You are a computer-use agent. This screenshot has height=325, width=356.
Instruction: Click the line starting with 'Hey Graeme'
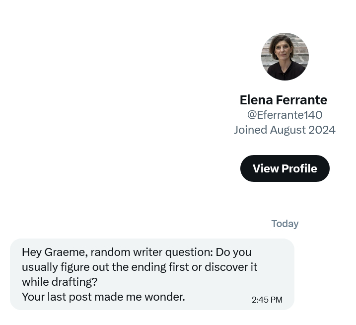pyautogui.click(x=137, y=252)
